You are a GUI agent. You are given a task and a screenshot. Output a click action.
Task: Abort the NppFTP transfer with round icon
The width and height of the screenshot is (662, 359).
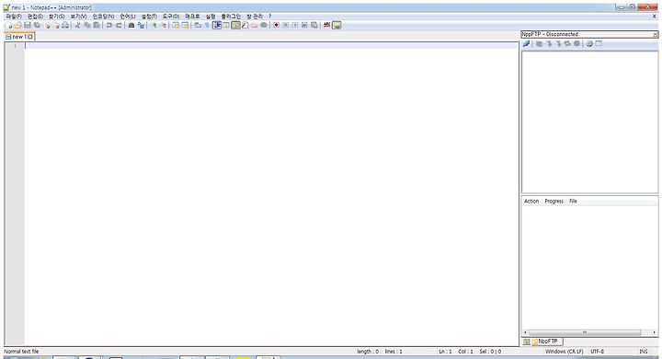click(x=576, y=43)
